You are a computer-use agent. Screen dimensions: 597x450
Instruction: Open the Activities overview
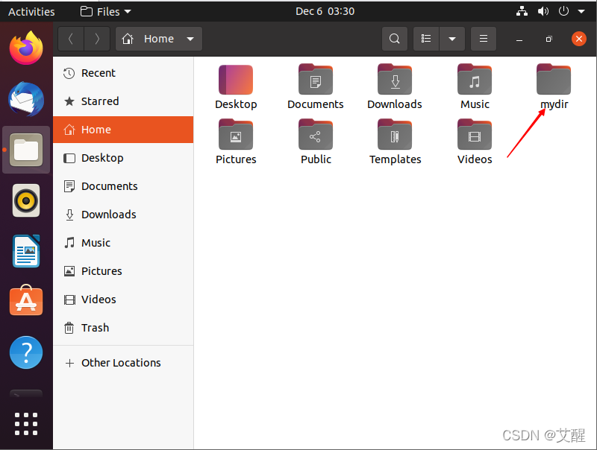click(31, 12)
